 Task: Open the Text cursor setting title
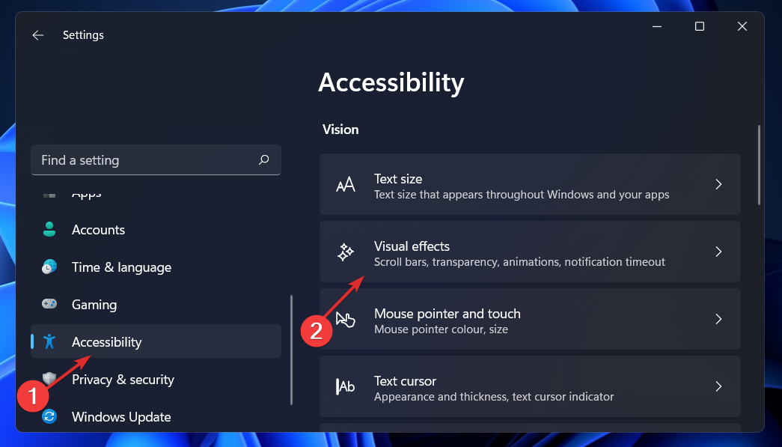405,380
